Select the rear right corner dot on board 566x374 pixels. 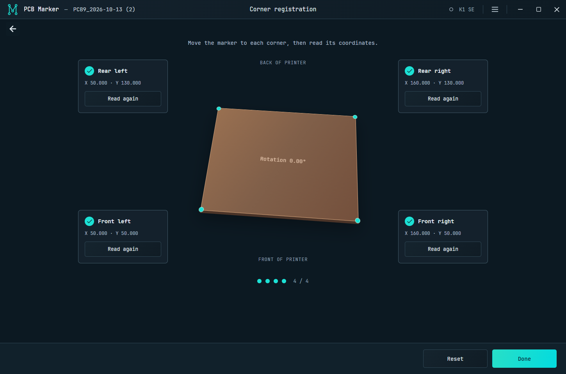point(355,117)
